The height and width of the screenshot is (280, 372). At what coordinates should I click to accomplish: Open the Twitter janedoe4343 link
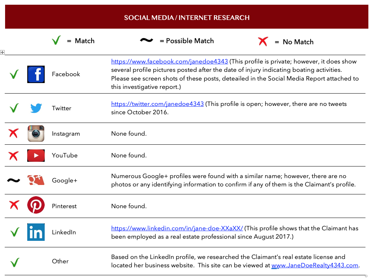point(157,104)
